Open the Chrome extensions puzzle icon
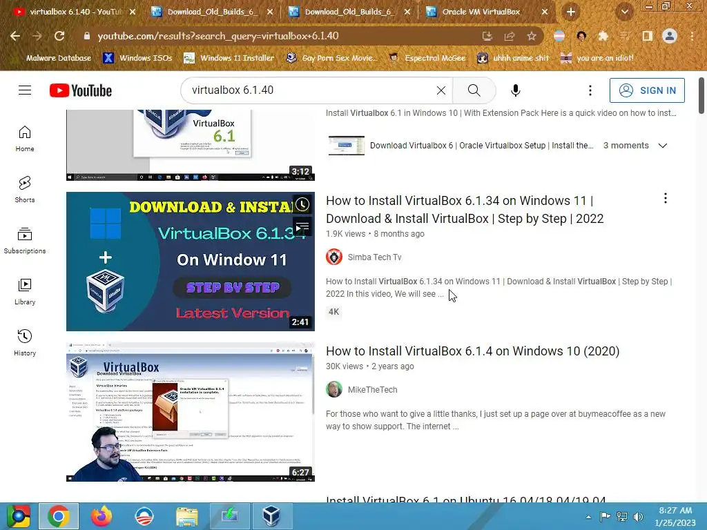The height and width of the screenshot is (530, 707). 603,36
